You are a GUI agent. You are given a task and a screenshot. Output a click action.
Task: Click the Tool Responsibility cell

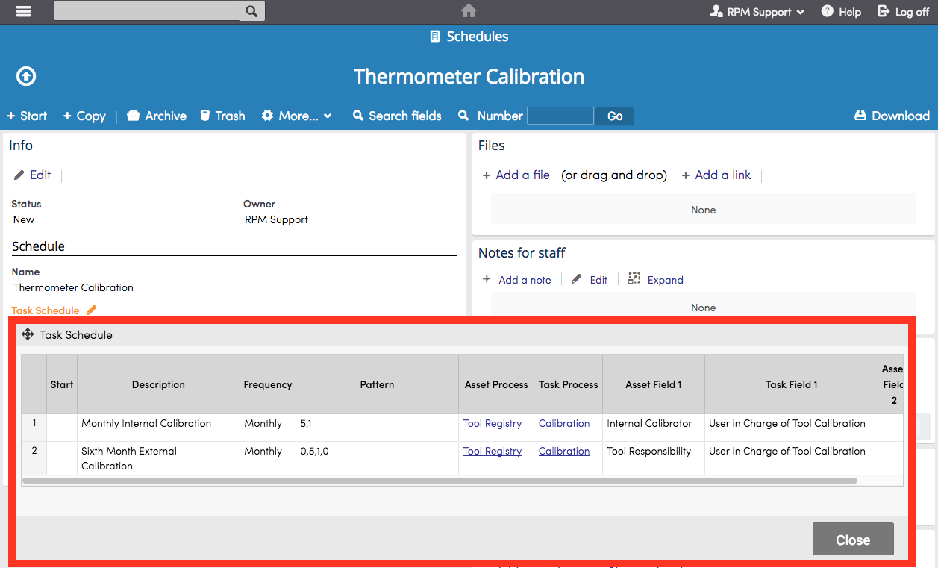pos(654,458)
